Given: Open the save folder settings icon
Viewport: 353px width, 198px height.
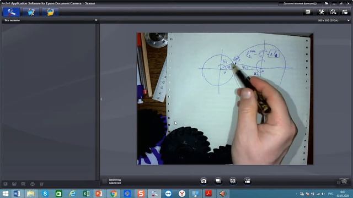Looking at the screenshot, I should click(345, 12).
